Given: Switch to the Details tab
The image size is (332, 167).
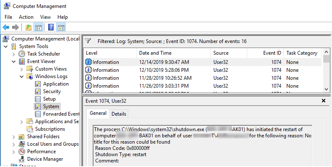Looking at the screenshot, I should pyautogui.click(x=119, y=114).
